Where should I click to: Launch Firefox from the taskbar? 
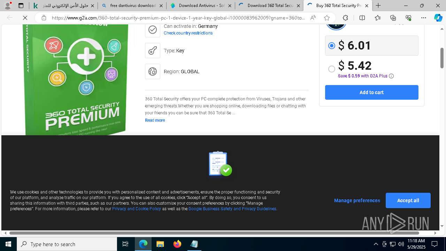[x=177, y=244]
